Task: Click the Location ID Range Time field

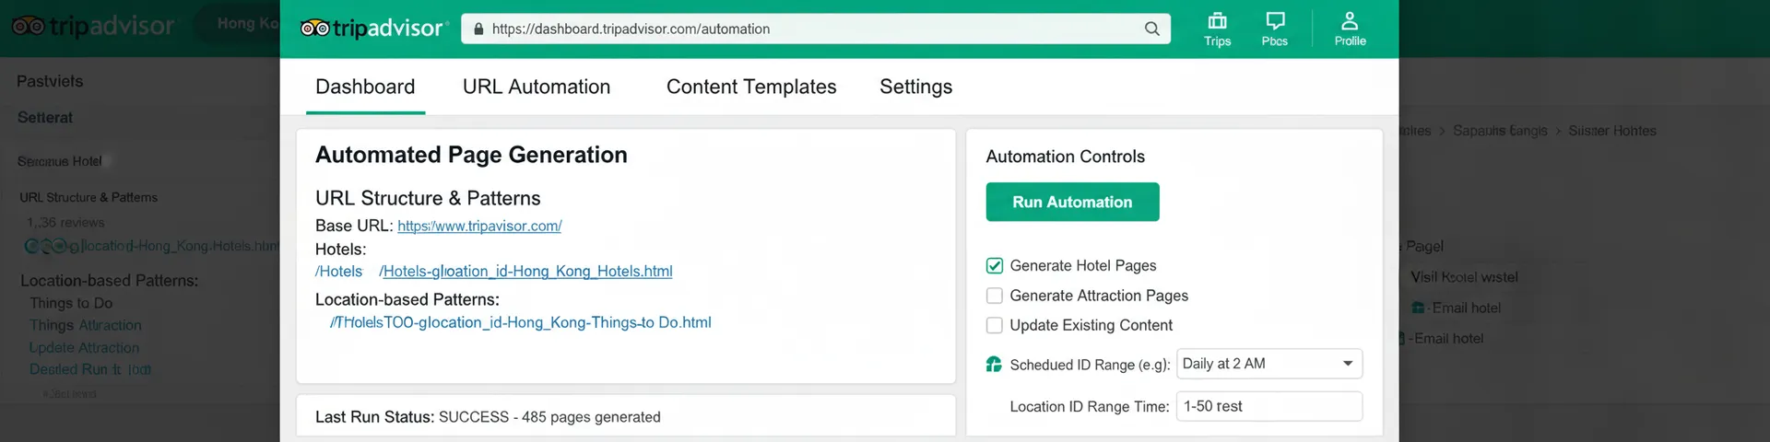Action: tap(1269, 406)
